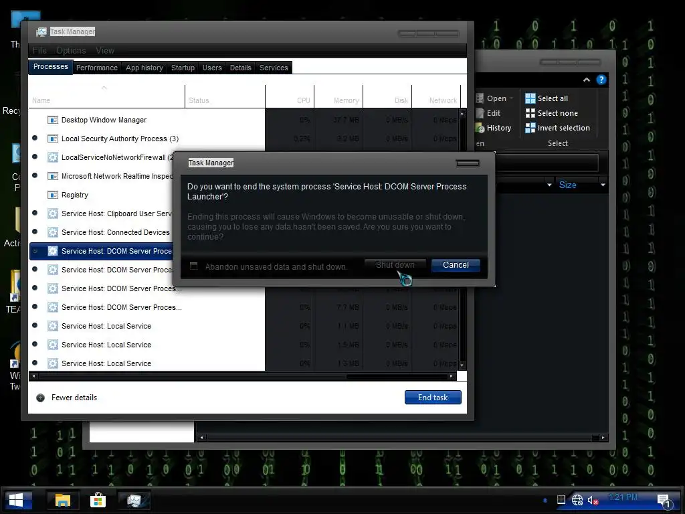Screen dimensions: 685x514
Task: Click Edit in Explorer ribbon
Action: tap(488, 113)
